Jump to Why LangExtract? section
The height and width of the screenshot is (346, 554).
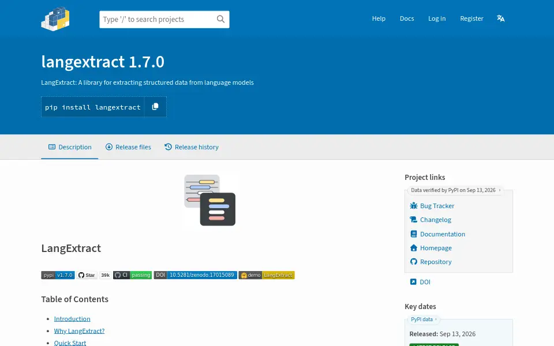[x=79, y=331]
